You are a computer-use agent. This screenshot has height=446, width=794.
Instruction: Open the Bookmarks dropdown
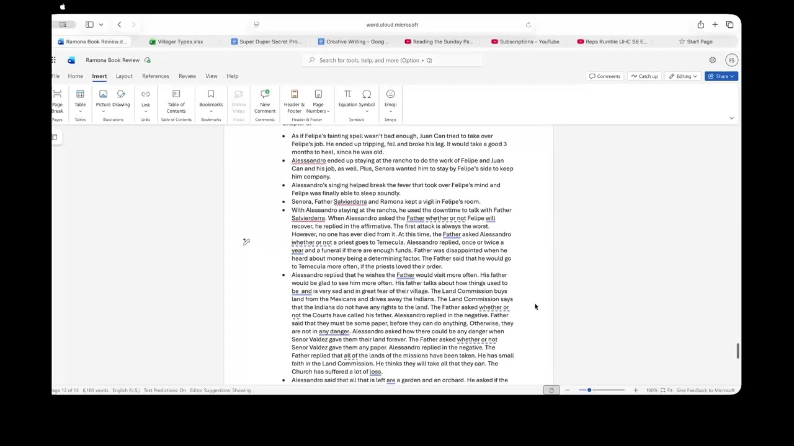coord(211,100)
